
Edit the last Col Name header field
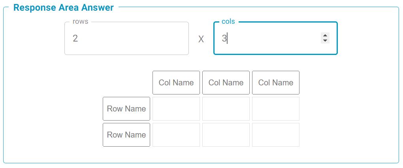pos(276,83)
